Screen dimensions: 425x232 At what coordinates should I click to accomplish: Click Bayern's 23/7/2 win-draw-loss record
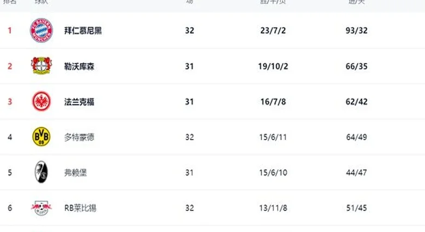tap(273, 30)
